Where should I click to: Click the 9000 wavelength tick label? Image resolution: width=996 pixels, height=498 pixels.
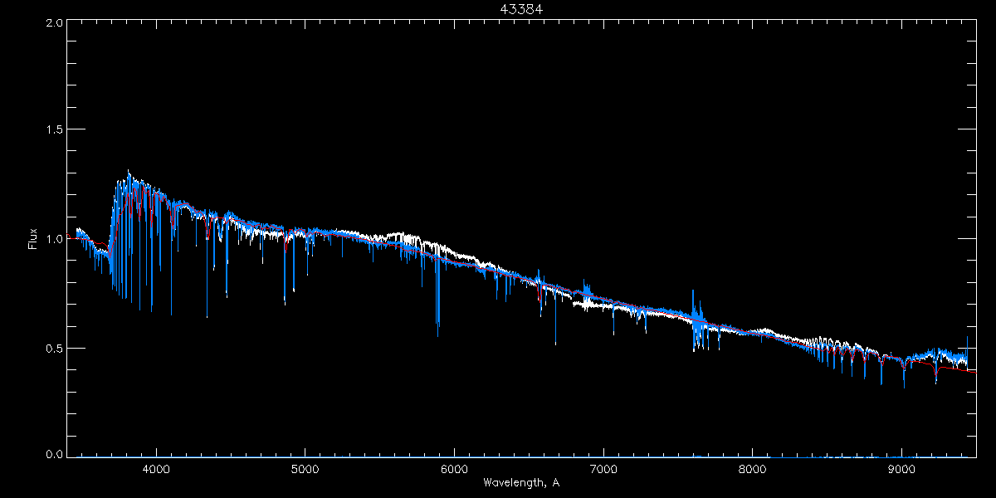(x=901, y=470)
